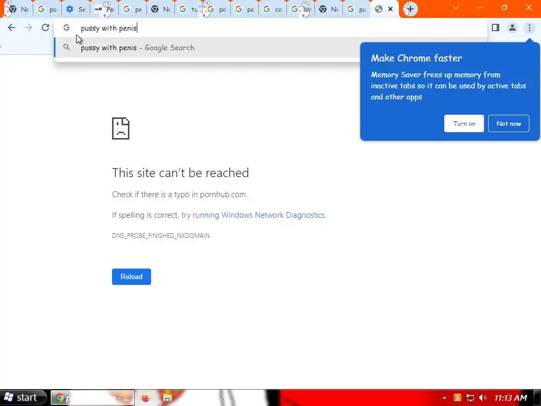Turn on Memory Saver

pyautogui.click(x=464, y=123)
